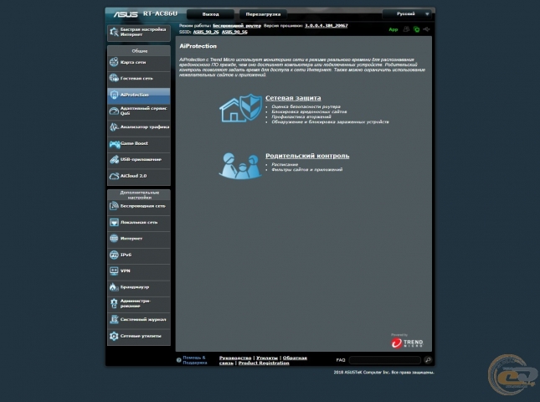Click the App link in header
Image resolution: width=540 pixels, height=402 pixels.
click(x=393, y=29)
